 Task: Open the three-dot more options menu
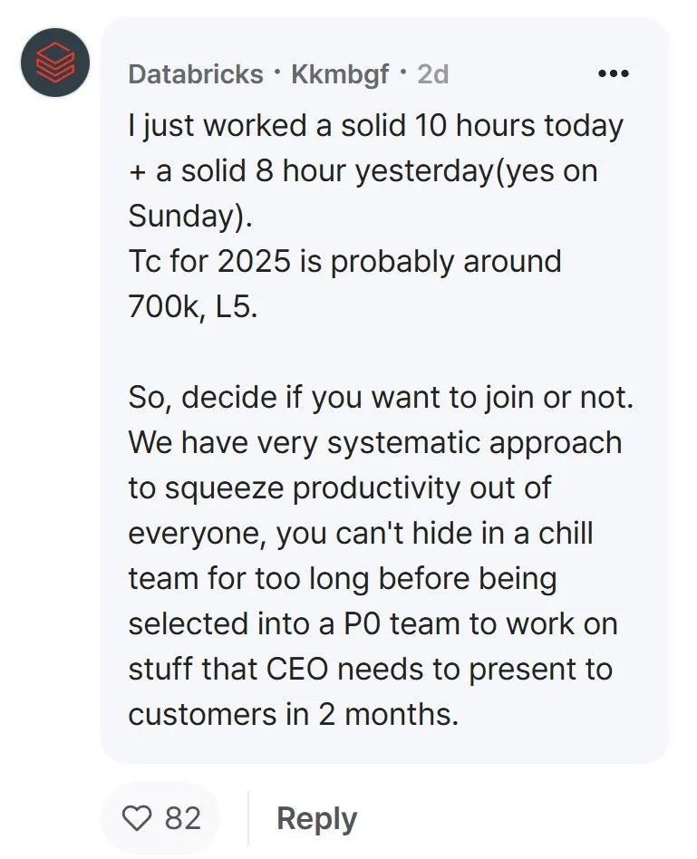[x=614, y=73]
